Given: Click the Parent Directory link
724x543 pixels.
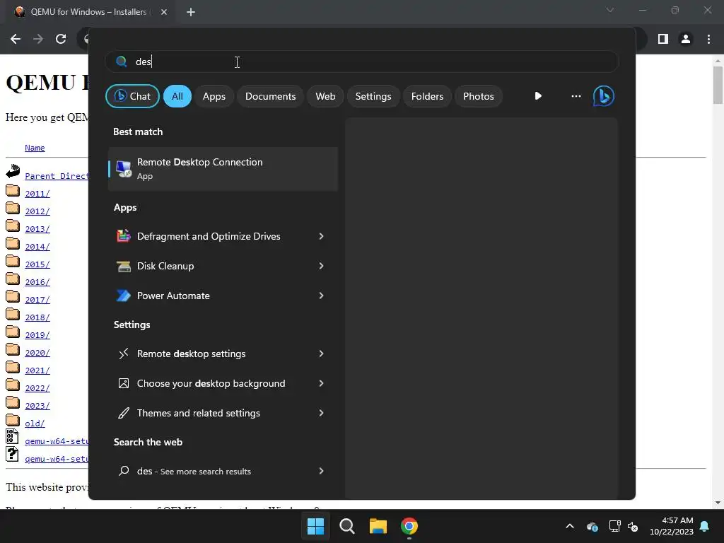Looking at the screenshot, I should (57, 176).
